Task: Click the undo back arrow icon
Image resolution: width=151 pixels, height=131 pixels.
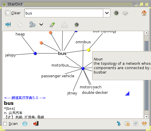Action: click(125, 13)
